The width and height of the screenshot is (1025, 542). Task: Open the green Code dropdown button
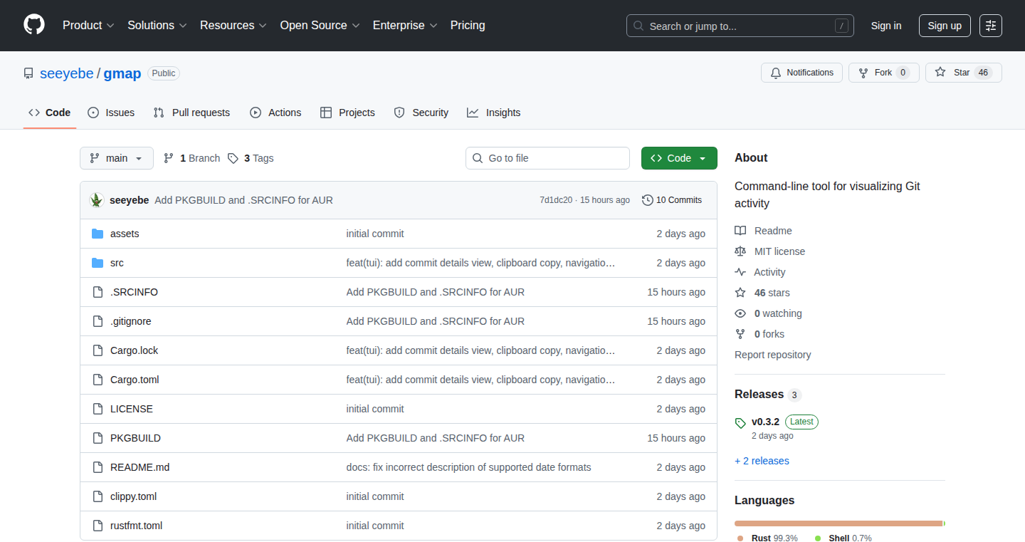(x=679, y=158)
